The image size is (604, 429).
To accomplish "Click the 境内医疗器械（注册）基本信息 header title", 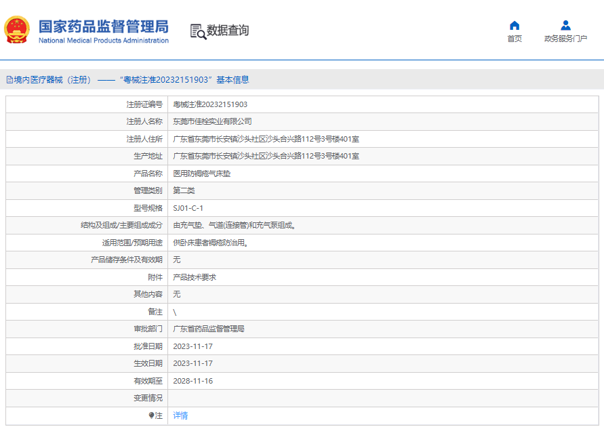I will tap(132, 80).
